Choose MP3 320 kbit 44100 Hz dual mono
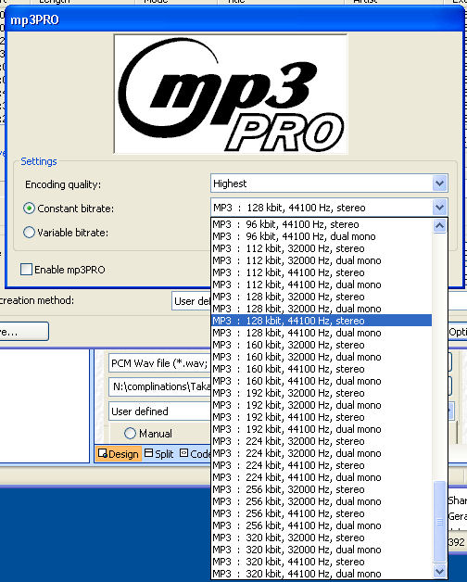Image resolution: width=467 pixels, height=582 pixels. pos(322,574)
